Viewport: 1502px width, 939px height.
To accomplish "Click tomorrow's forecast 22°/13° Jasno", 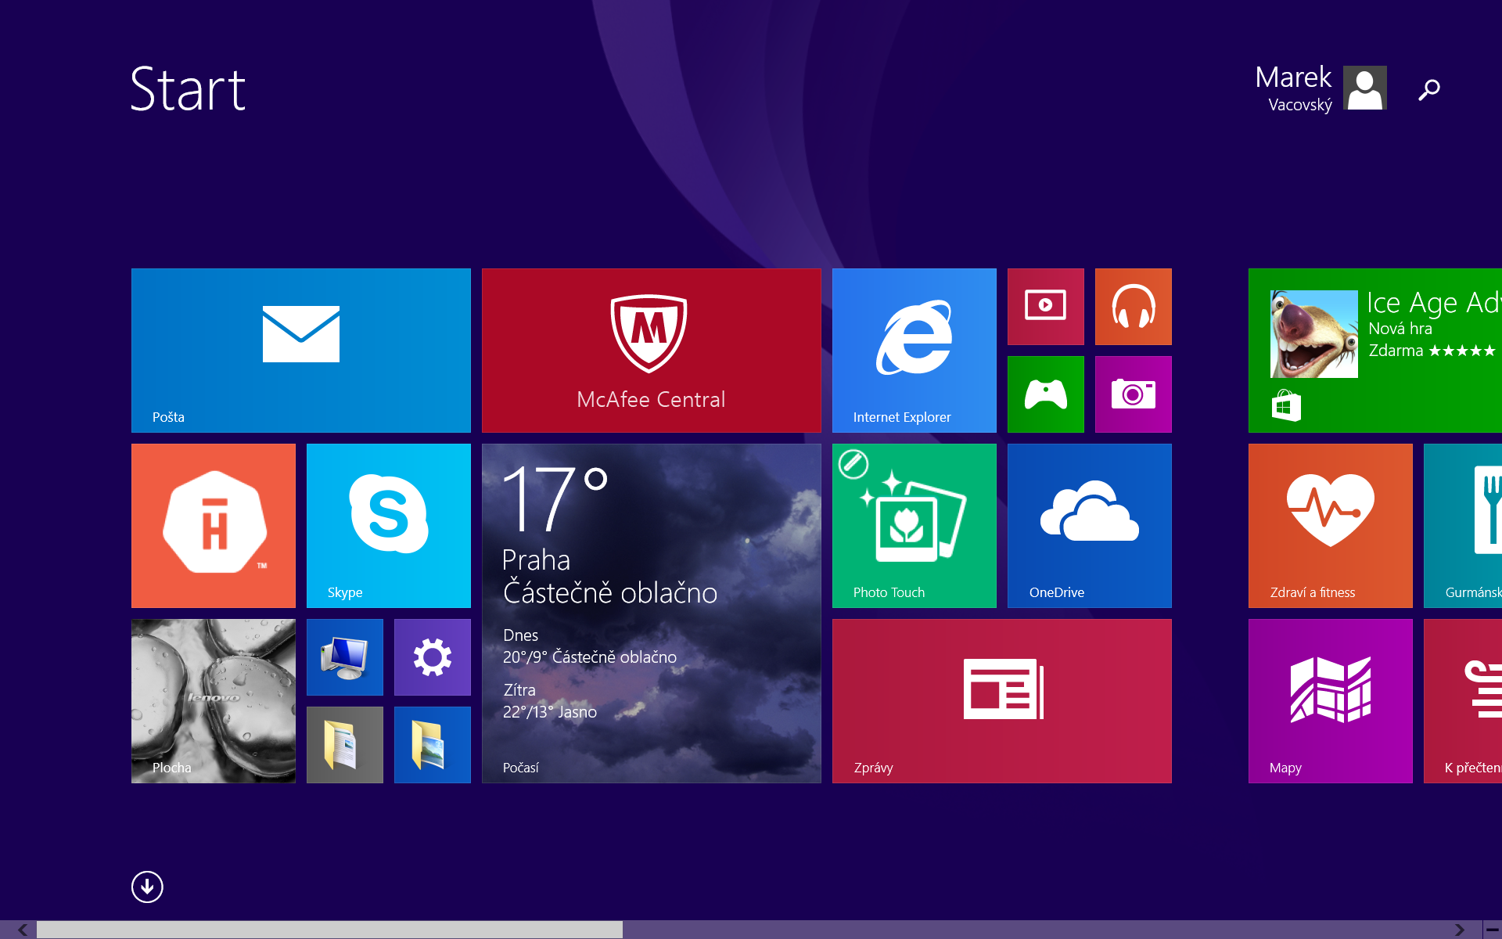I will 550,712.
